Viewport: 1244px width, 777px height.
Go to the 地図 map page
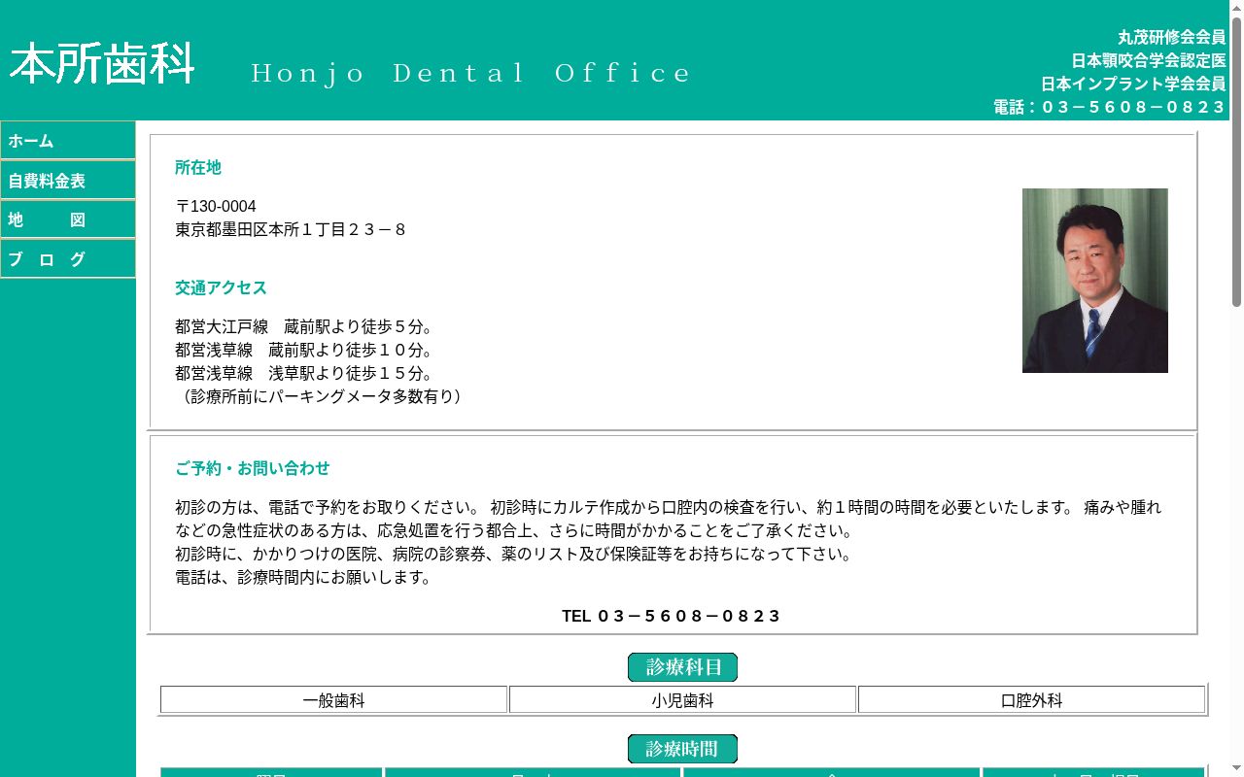coord(68,220)
